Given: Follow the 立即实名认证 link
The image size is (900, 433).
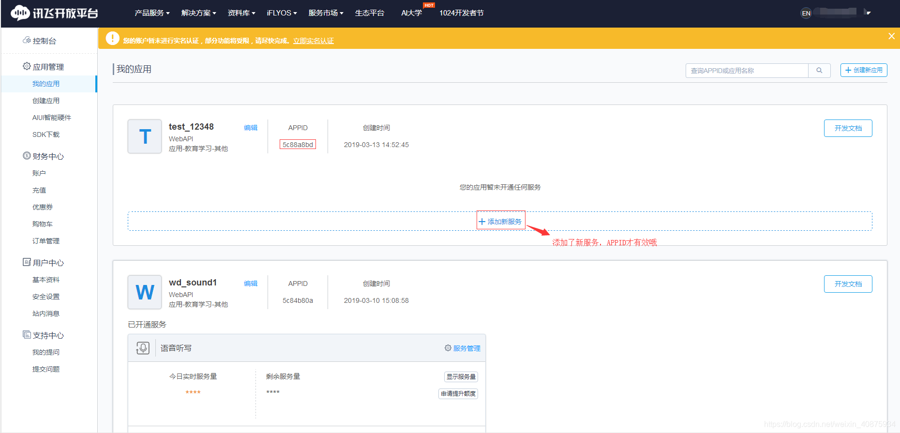Looking at the screenshot, I should click(314, 41).
